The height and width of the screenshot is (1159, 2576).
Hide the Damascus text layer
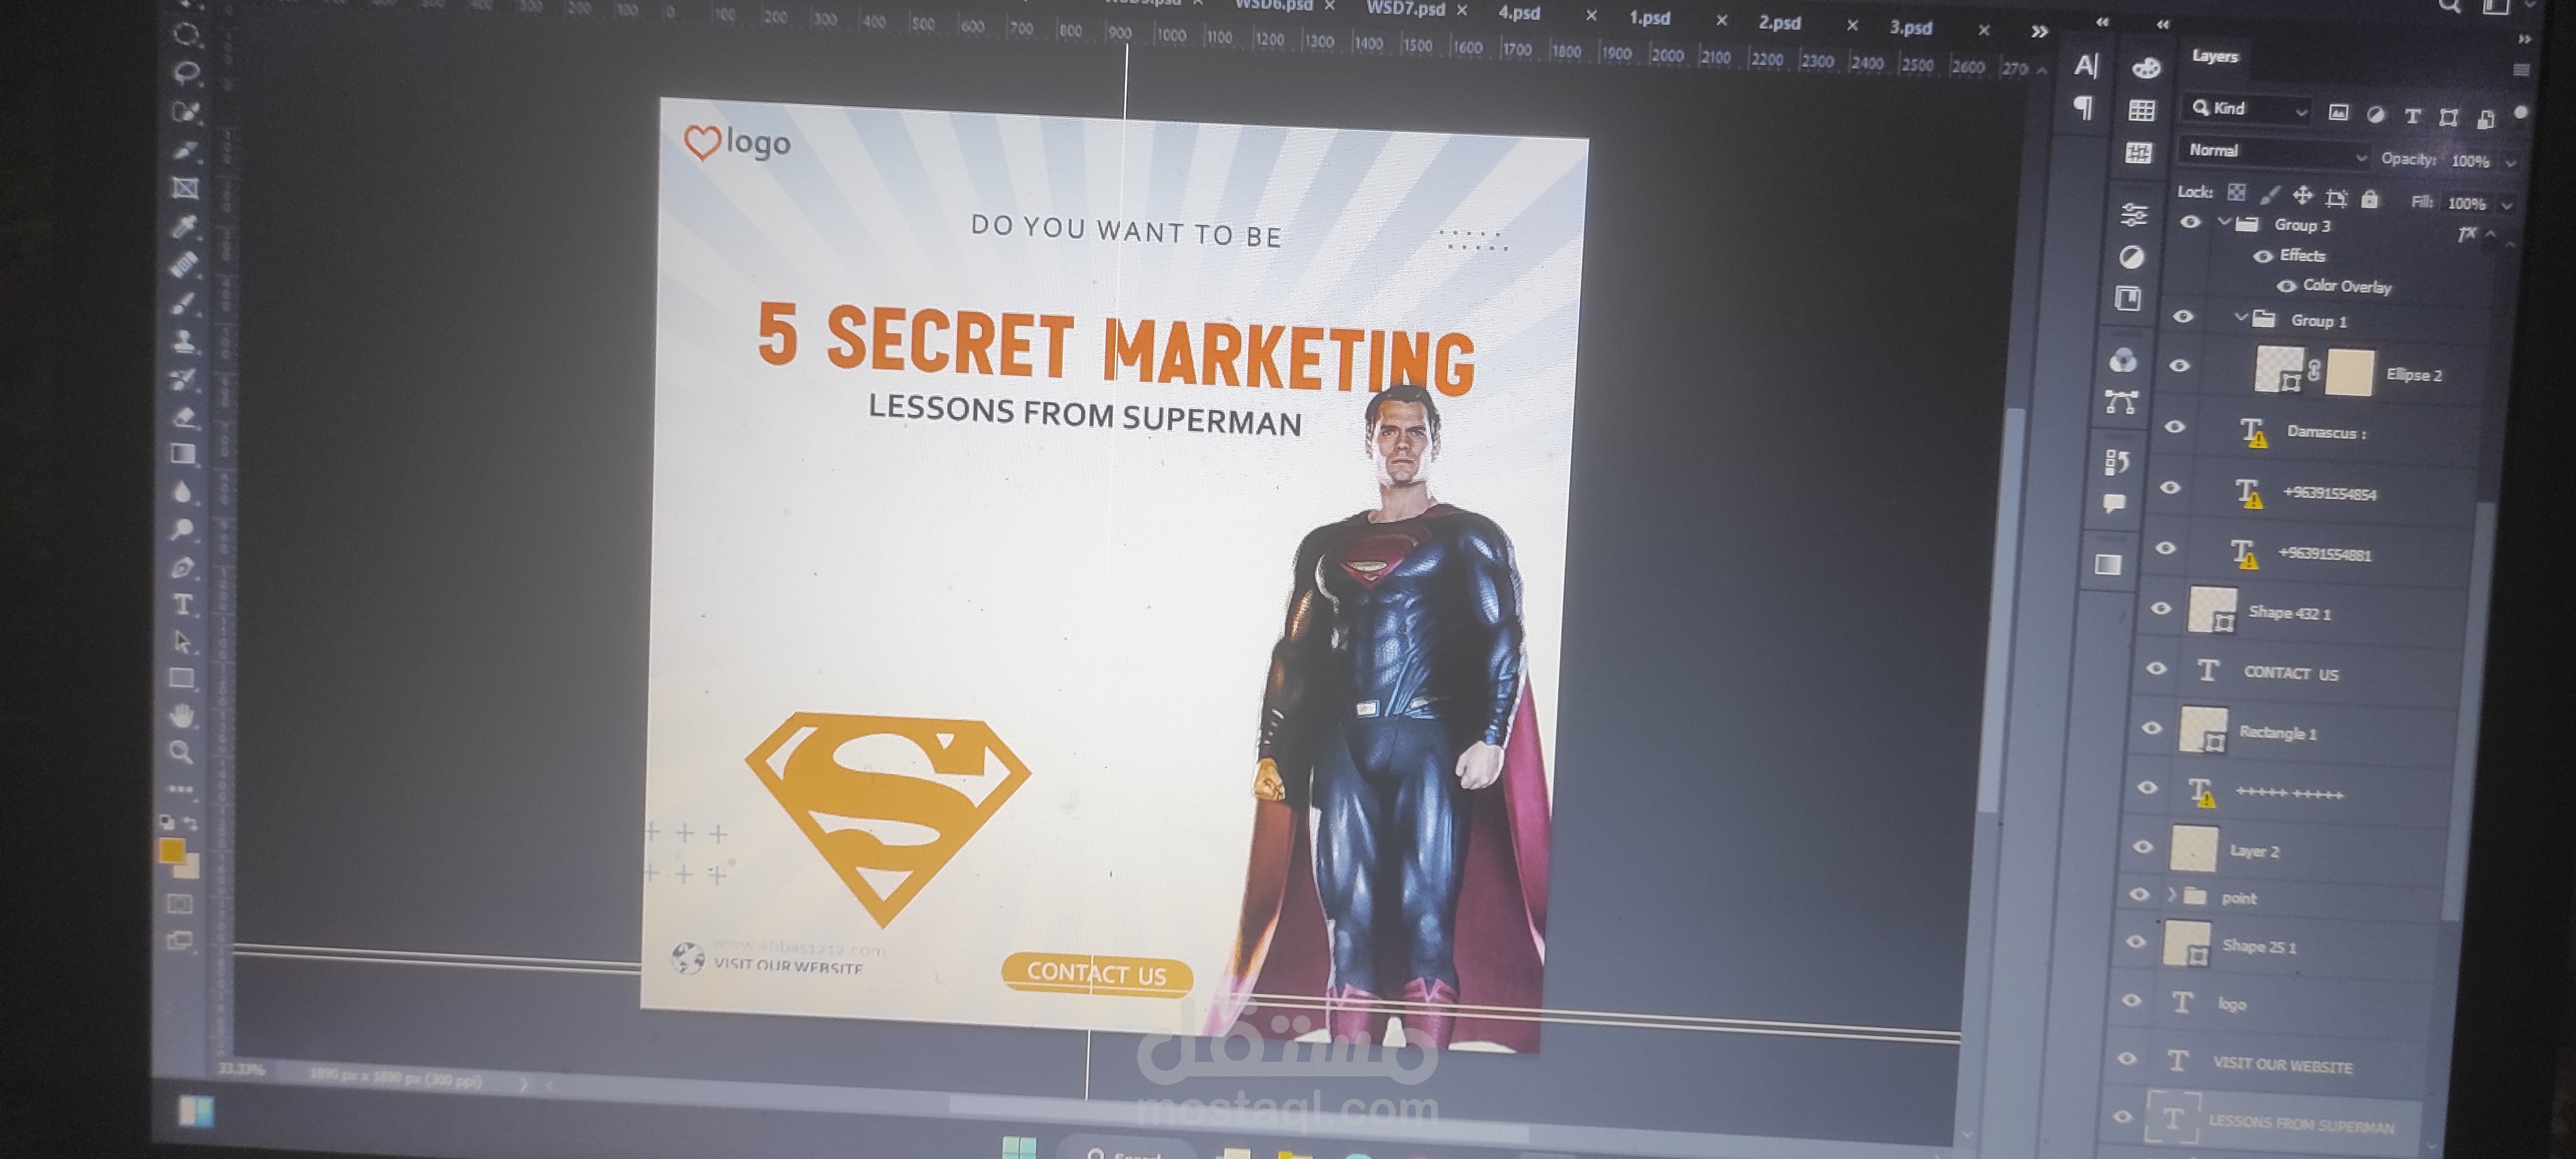pos(2174,427)
